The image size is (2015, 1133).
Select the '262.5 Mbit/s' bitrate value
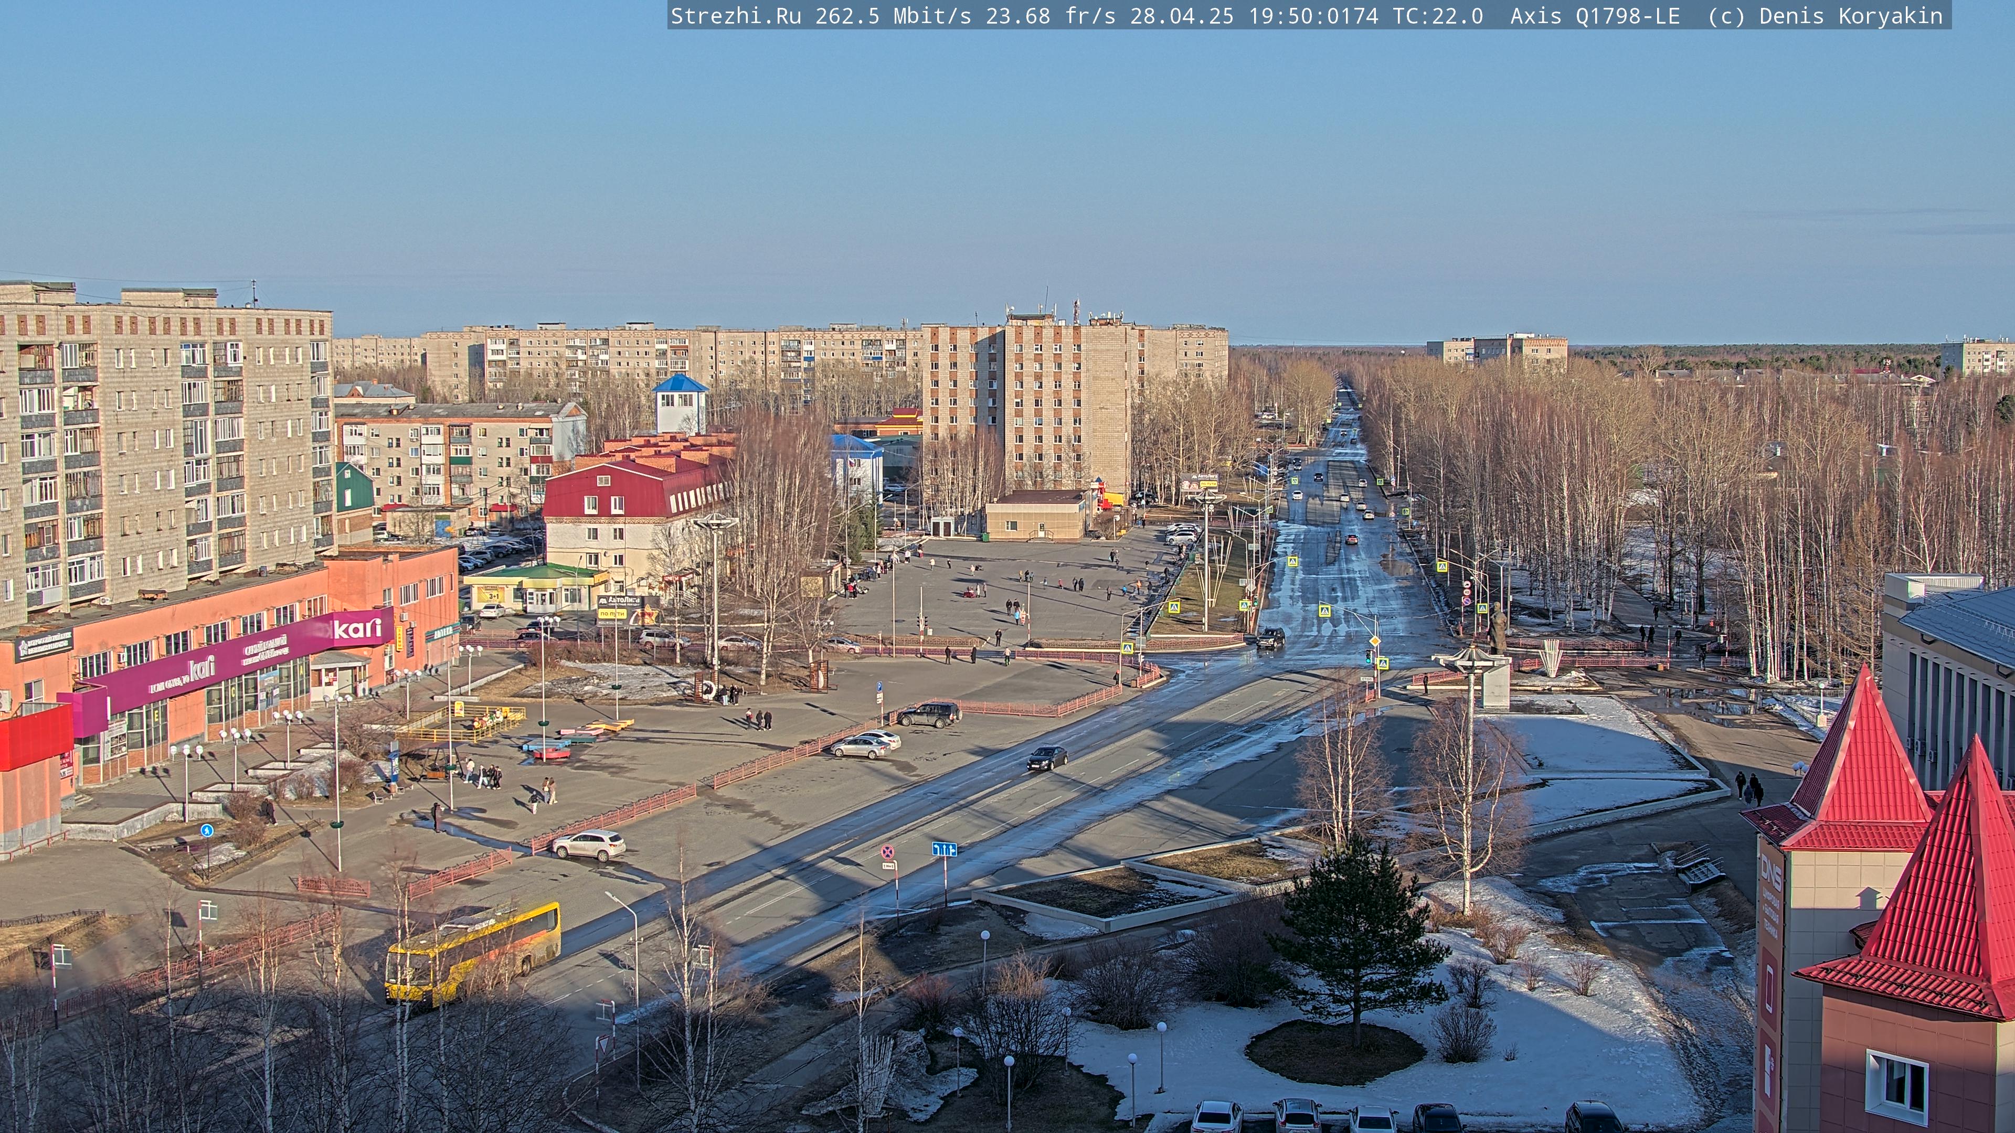893,16
